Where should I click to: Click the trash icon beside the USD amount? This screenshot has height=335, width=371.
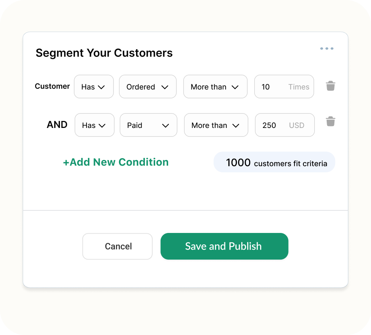[x=330, y=121]
